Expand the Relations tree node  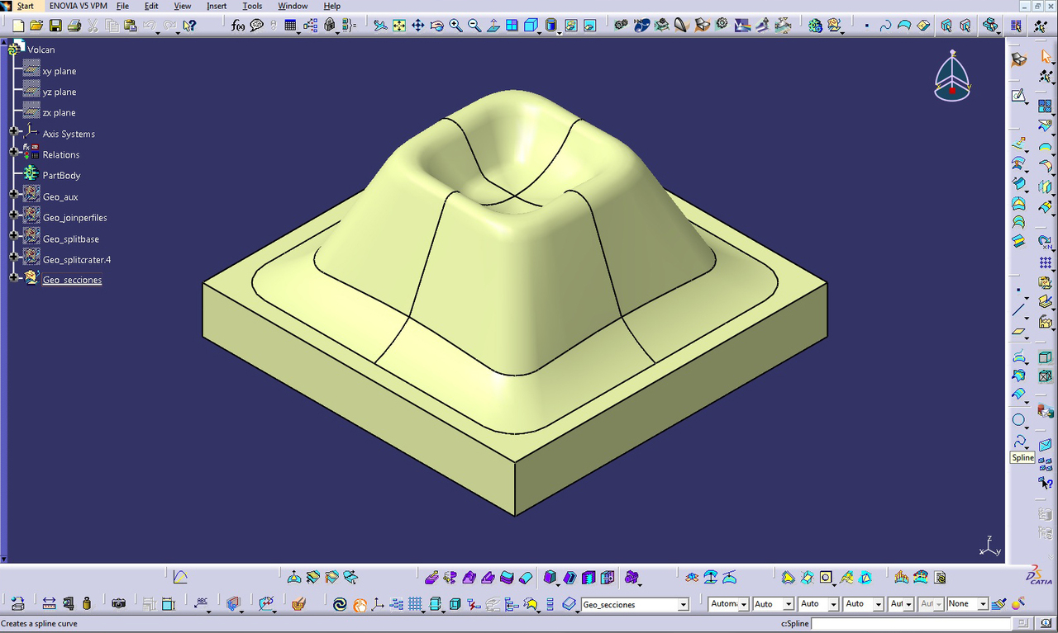tap(14, 153)
